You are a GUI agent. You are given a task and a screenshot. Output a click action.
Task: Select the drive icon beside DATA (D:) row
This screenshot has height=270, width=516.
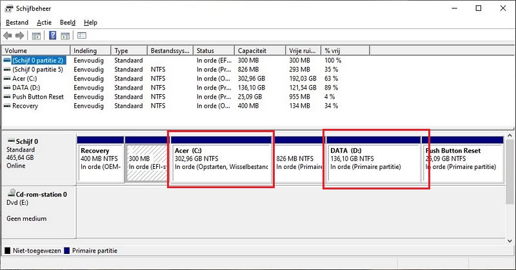tap(7, 88)
